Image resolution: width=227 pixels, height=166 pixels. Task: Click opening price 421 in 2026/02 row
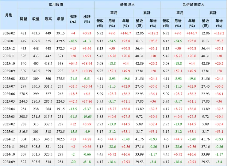23,33
